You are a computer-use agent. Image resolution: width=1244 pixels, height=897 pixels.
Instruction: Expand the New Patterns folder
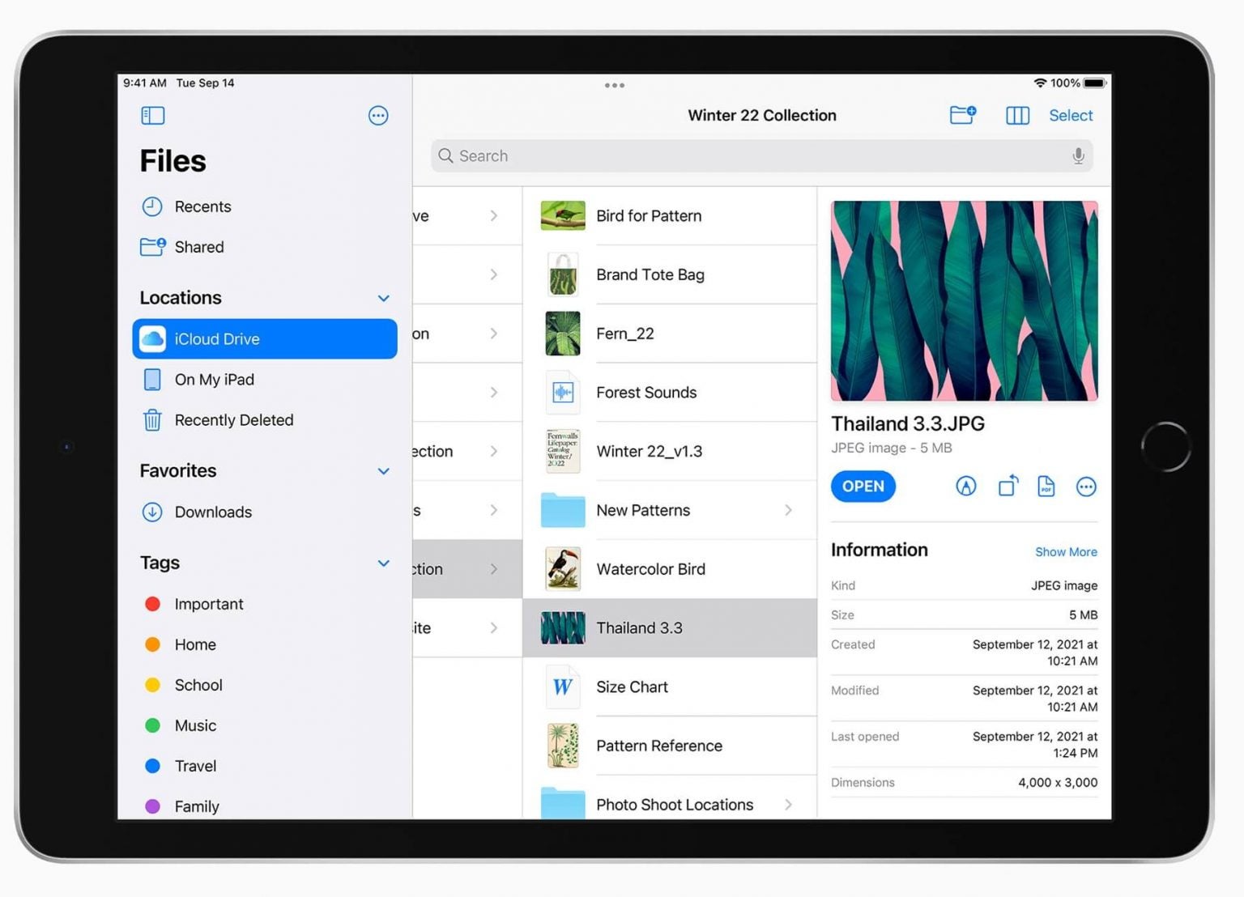(x=788, y=510)
